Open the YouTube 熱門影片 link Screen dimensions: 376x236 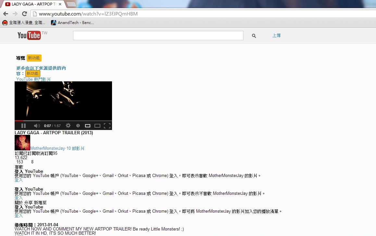[x=33, y=79]
